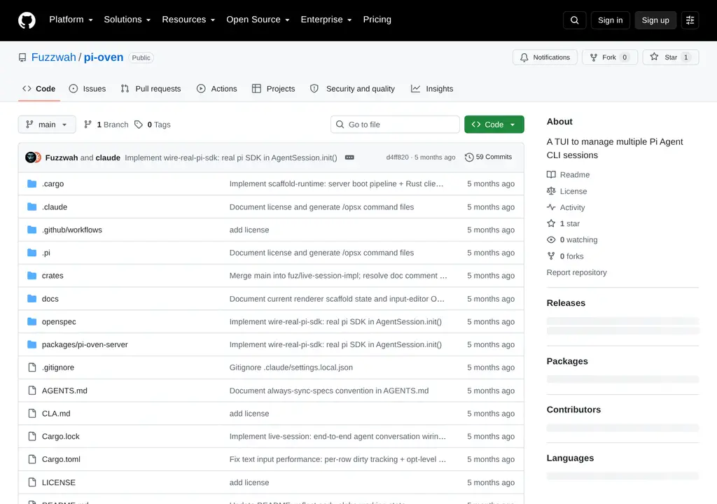Open commit 'Gitignore .claude/settings.local.json'
Screen dimensions: 717x504
pos(291,367)
